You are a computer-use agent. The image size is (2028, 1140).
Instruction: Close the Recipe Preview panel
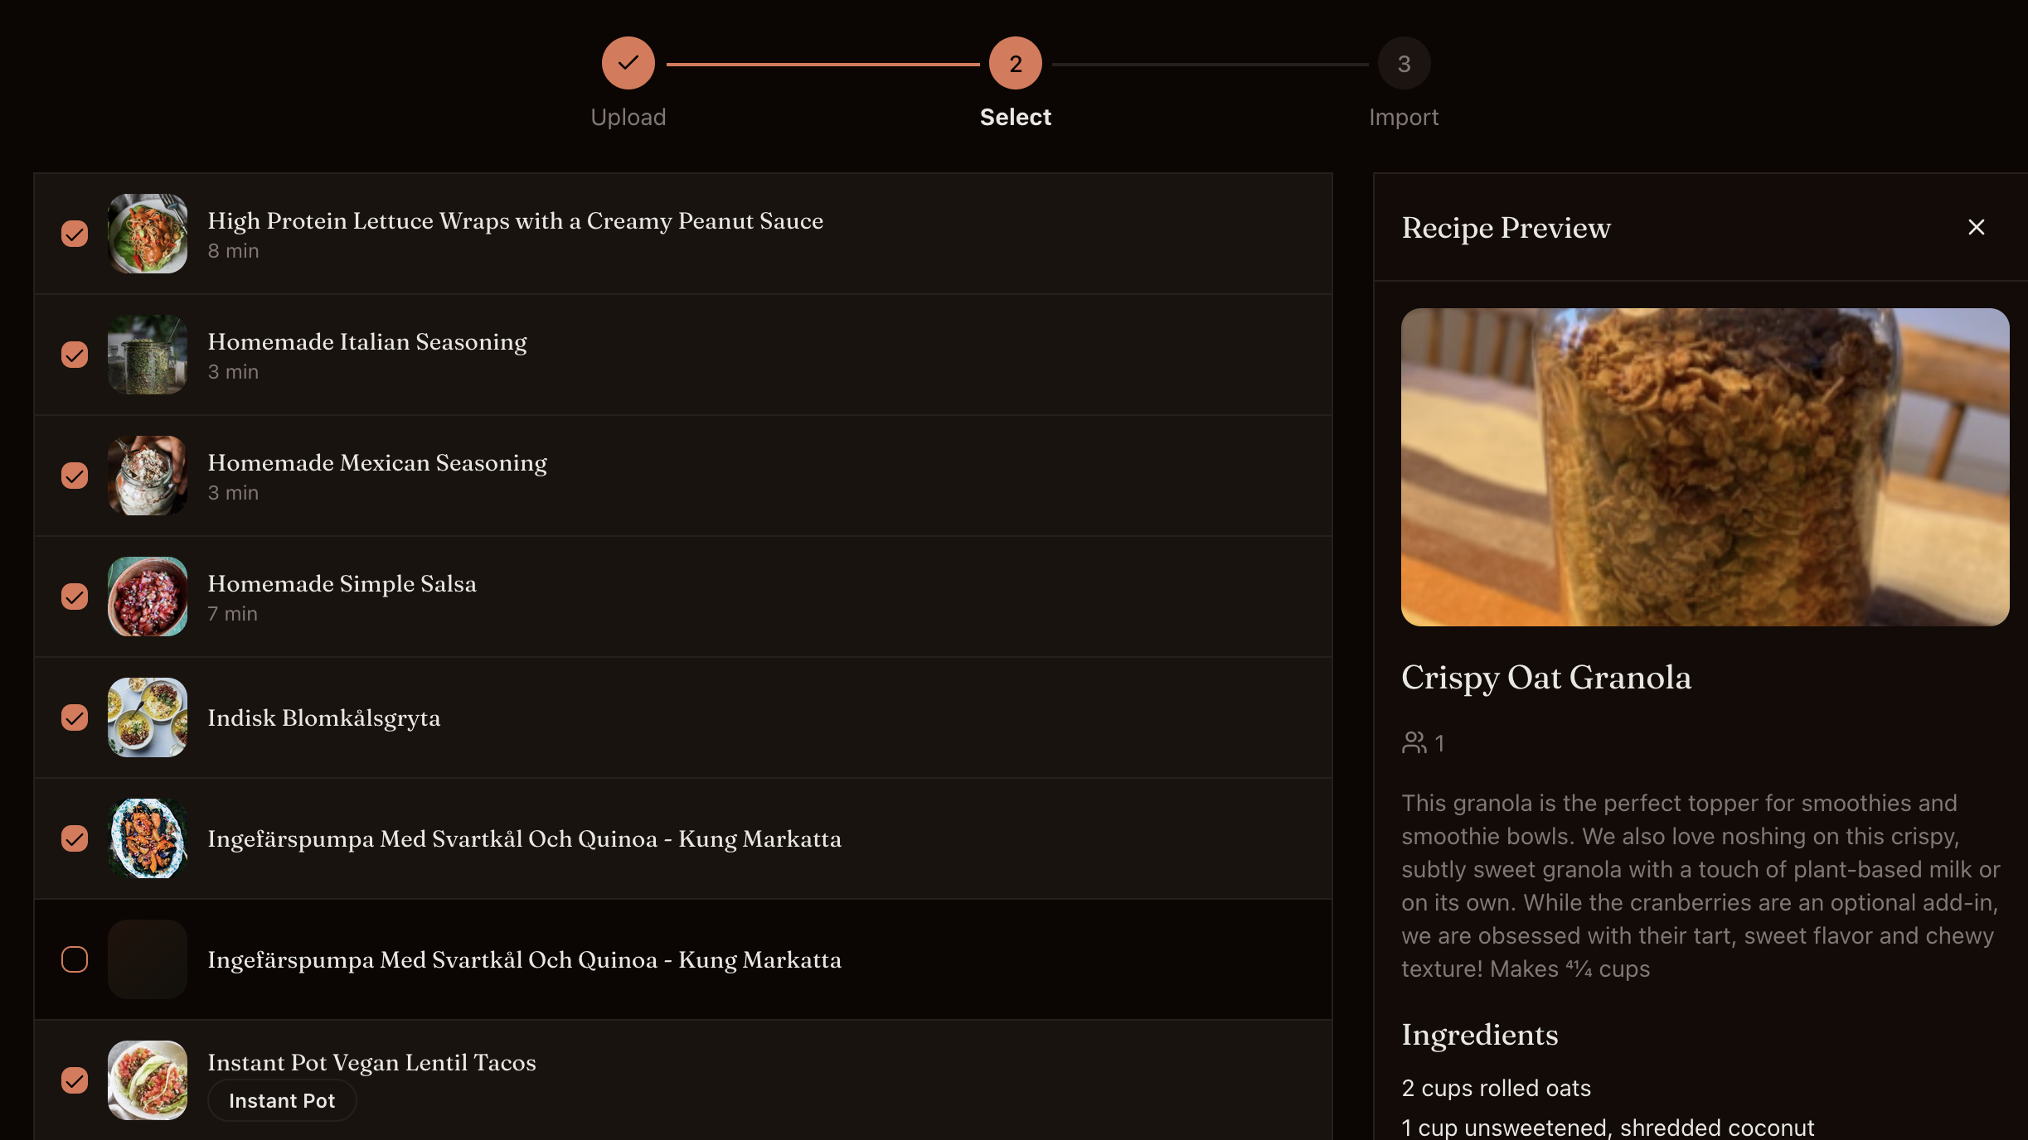click(1976, 227)
